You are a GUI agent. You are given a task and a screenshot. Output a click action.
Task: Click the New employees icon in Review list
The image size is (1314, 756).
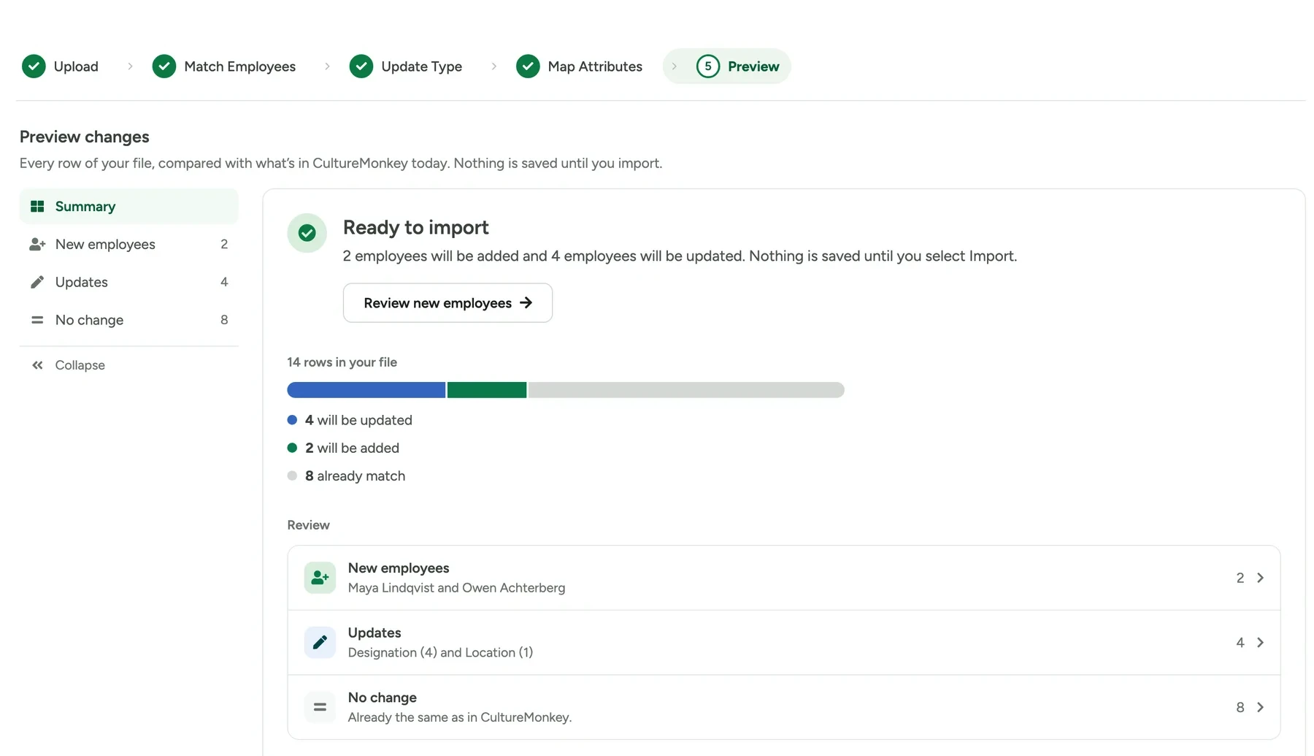320,578
